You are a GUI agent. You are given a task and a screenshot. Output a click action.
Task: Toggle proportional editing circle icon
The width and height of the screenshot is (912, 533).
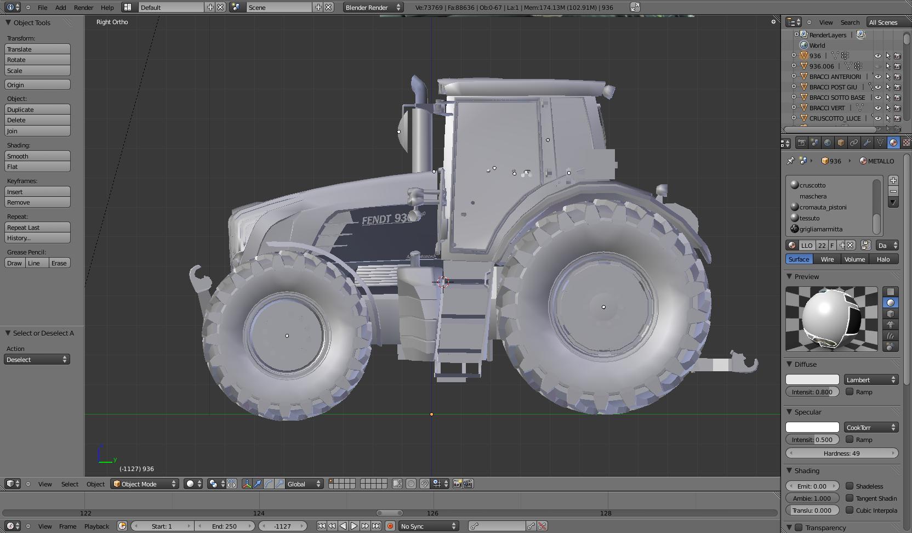[411, 484]
